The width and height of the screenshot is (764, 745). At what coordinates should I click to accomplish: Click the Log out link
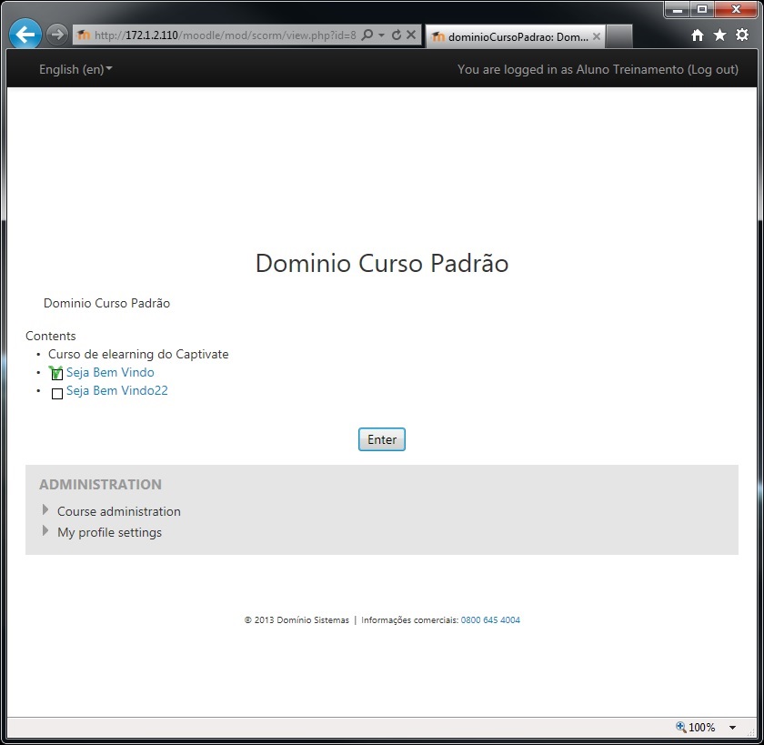[713, 69]
